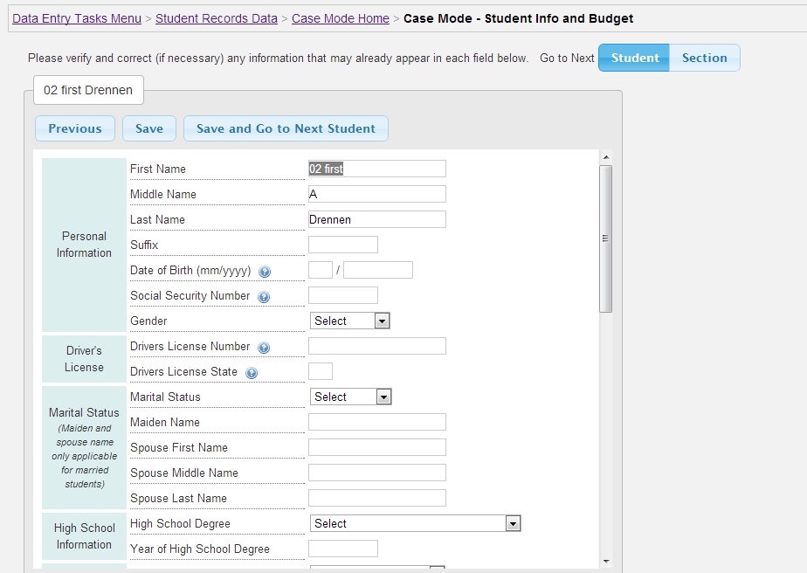Click the Last Name input field
Image resolution: width=807 pixels, height=573 pixels.
377,219
